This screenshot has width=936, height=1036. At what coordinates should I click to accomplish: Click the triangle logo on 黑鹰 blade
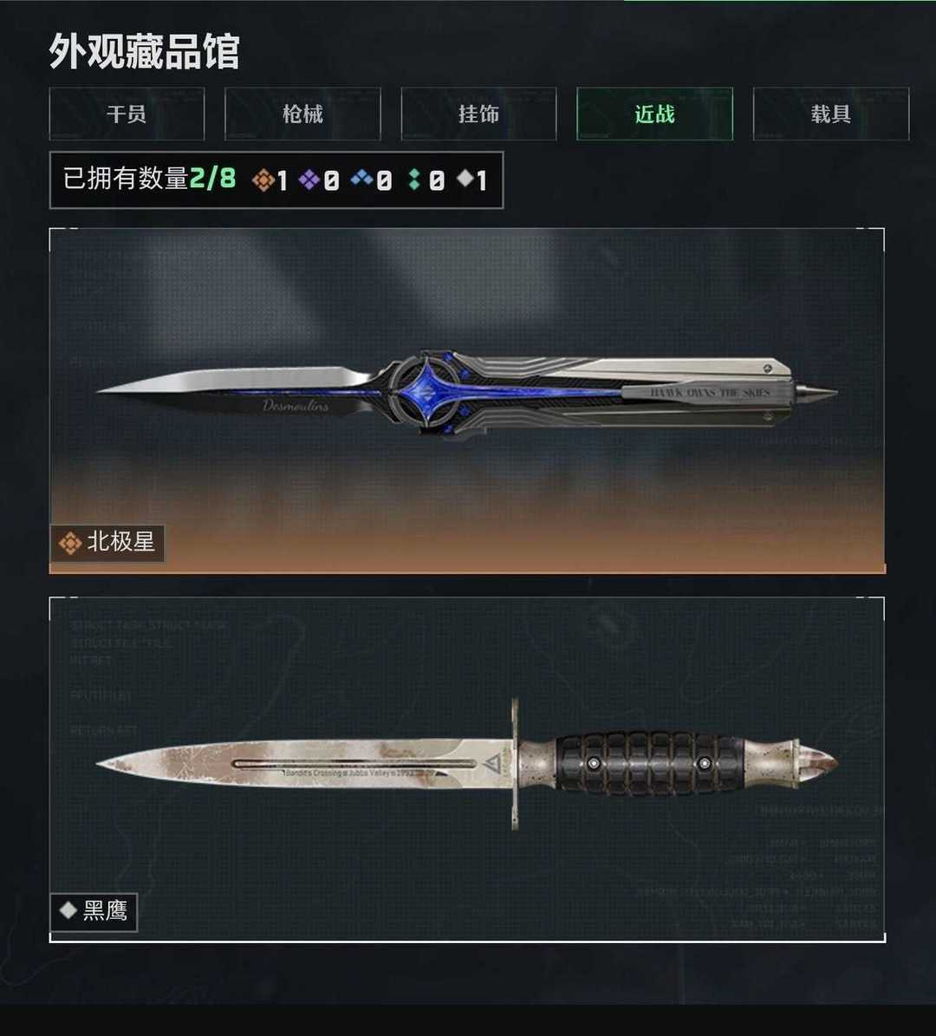(x=492, y=765)
